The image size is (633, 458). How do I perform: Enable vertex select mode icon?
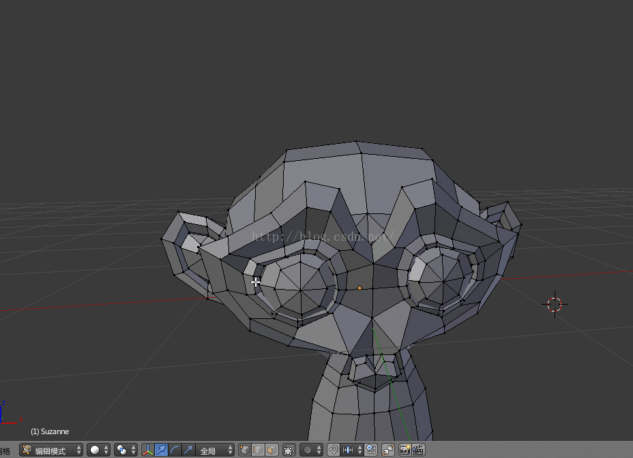[x=245, y=450]
